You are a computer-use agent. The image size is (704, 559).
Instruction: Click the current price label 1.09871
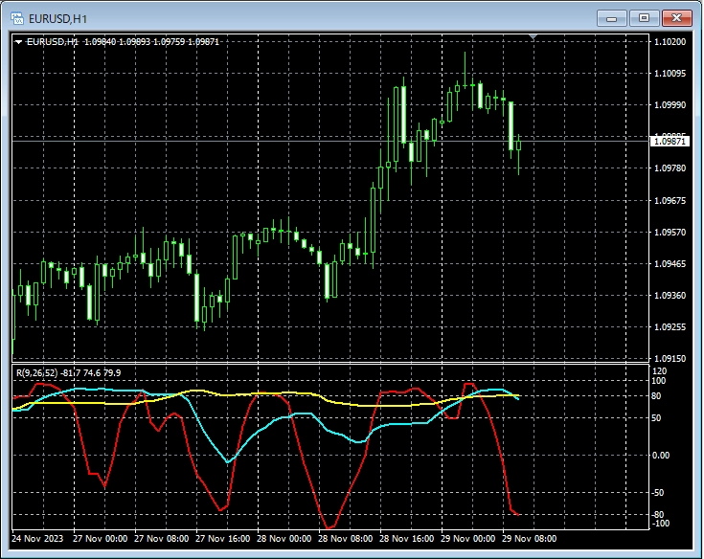point(669,141)
